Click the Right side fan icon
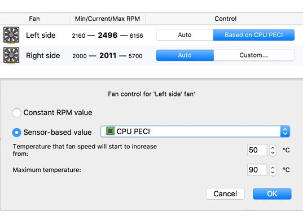This screenshot has width=303, height=220. pos(11,56)
